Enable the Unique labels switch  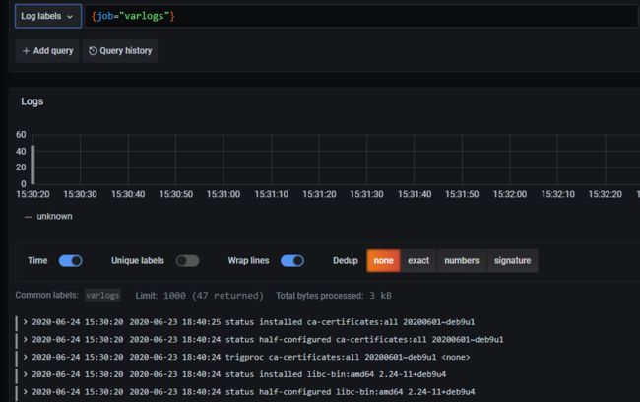click(188, 261)
